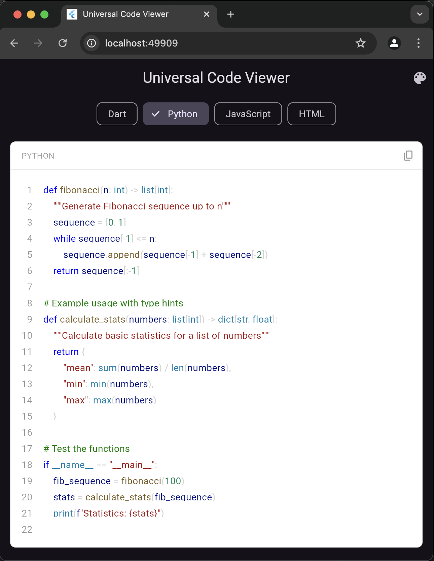Click the PYTHON label in code header
This screenshot has width=434, height=561.
pos(38,156)
